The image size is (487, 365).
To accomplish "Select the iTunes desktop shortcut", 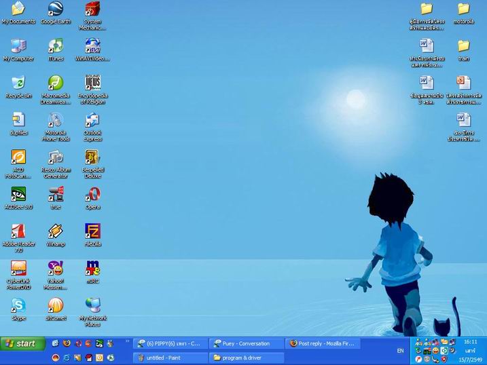I will [x=56, y=50].
